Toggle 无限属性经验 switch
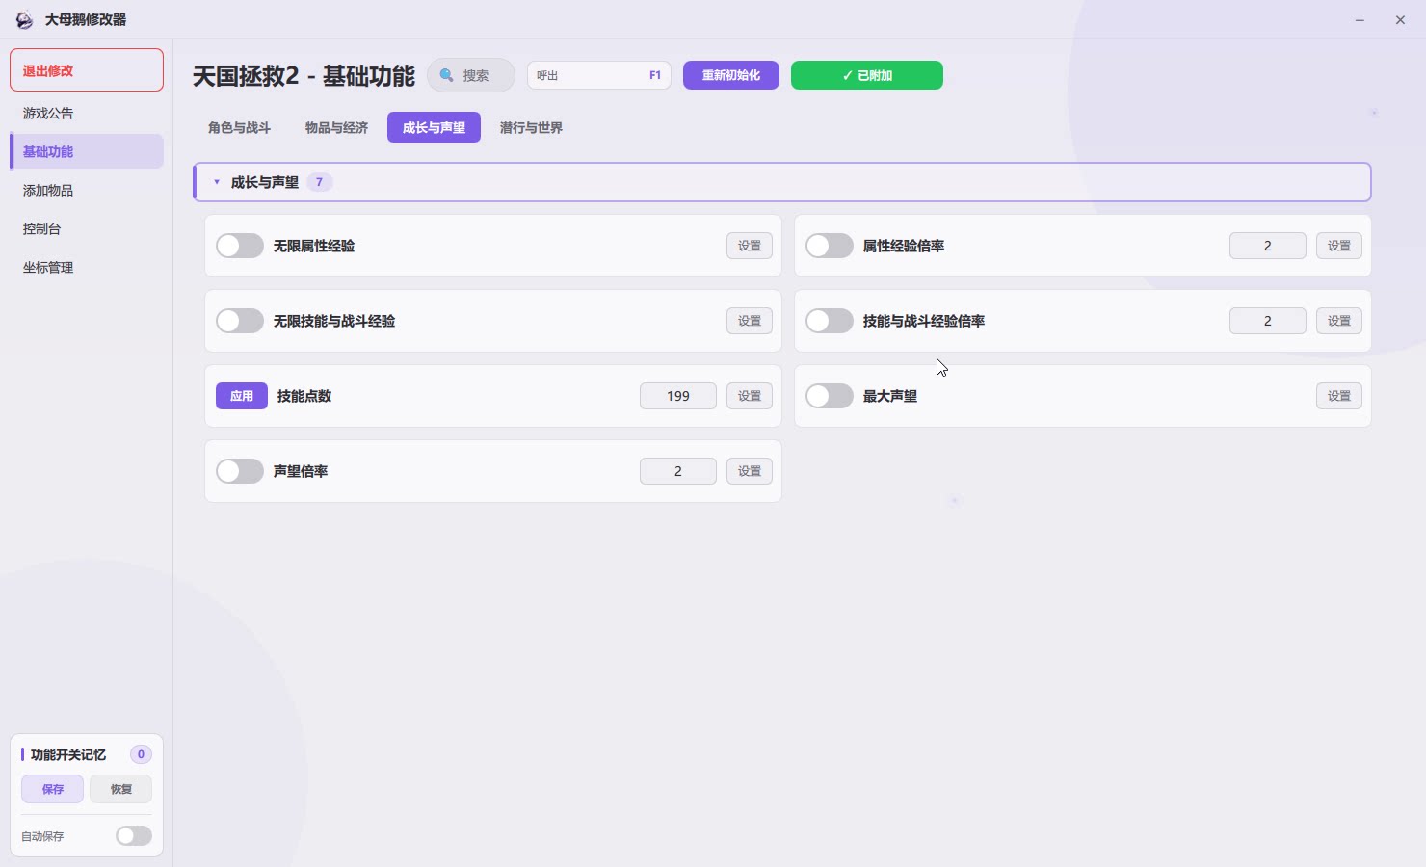The height and width of the screenshot is (867, 1426). 240,246
